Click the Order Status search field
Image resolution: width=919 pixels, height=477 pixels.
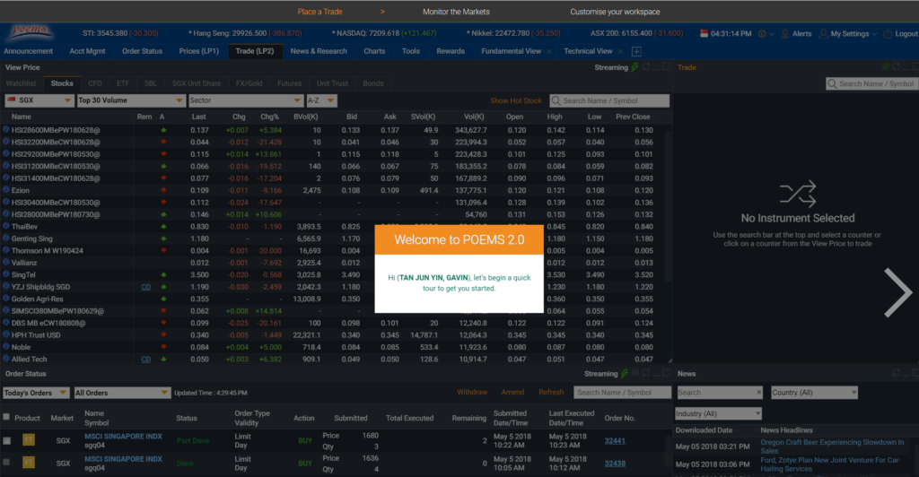(x=623, y=393)
